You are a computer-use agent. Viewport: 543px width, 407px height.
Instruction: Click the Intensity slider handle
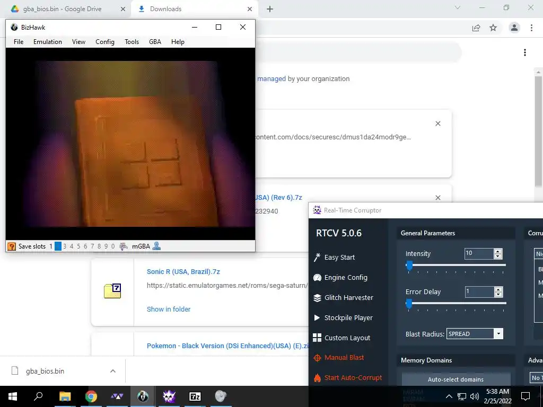coord(409,266)
